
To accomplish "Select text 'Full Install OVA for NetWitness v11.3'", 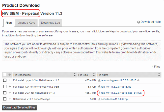I will pyautogui.click(x=34, y=93).
